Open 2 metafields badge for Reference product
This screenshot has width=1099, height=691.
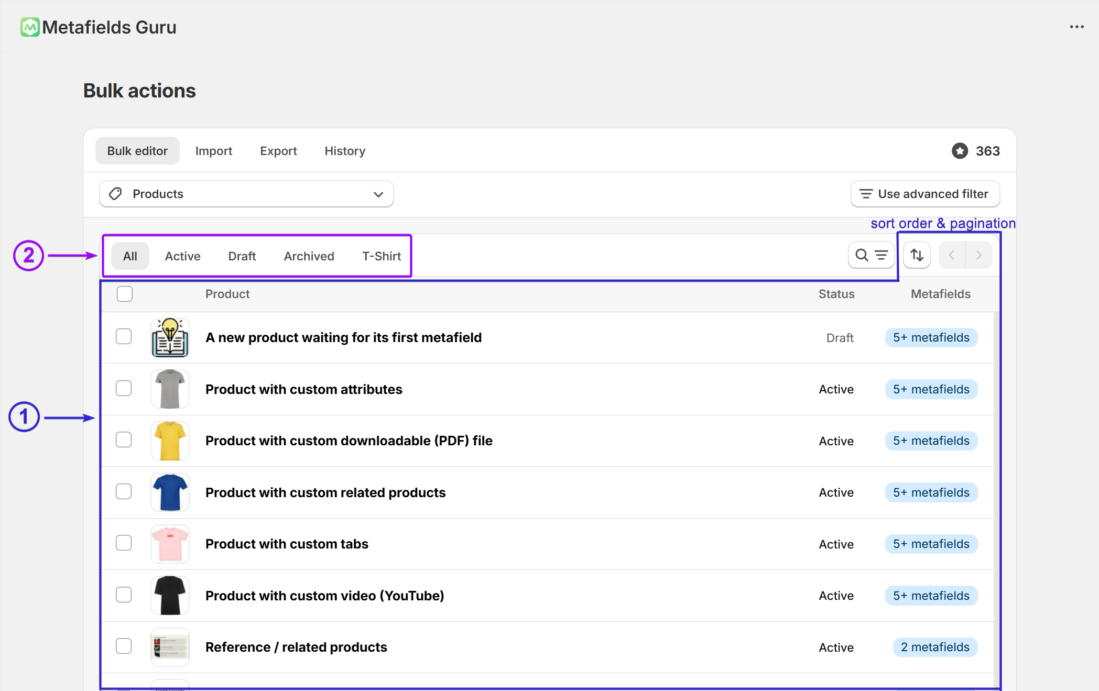(x=934, y=647)
